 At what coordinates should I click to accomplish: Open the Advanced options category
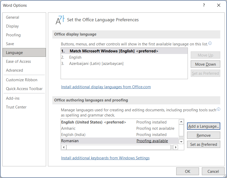[15, 70]
